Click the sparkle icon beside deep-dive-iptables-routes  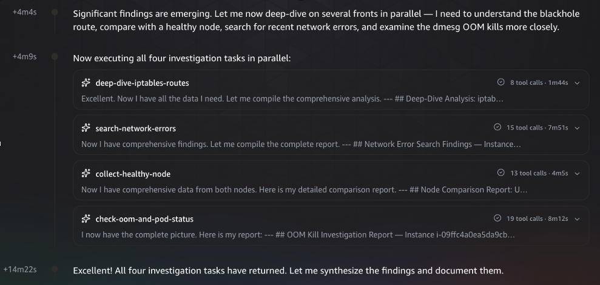coord(86,82)
